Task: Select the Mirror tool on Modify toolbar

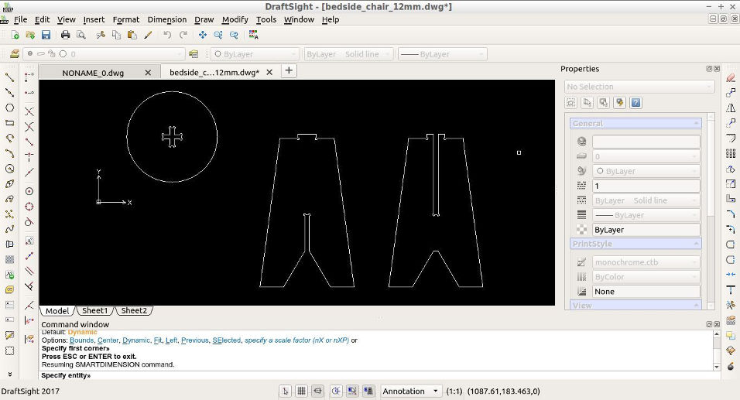Action: 731,108
